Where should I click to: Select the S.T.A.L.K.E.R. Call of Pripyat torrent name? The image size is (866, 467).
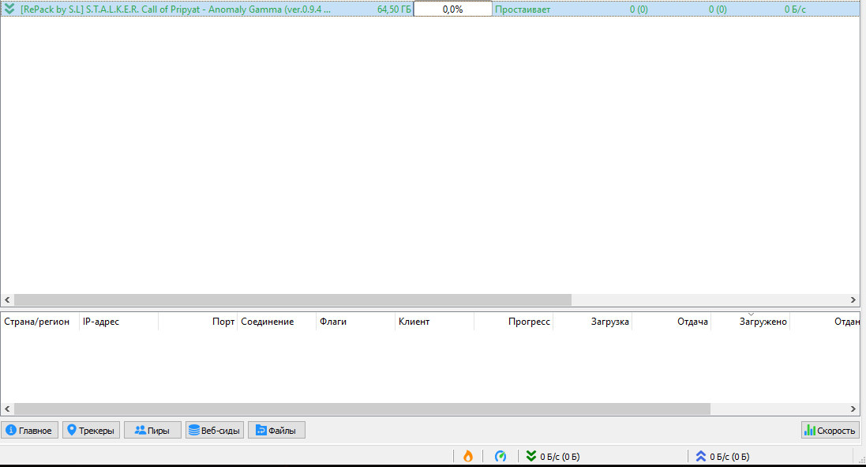point(175,9)
